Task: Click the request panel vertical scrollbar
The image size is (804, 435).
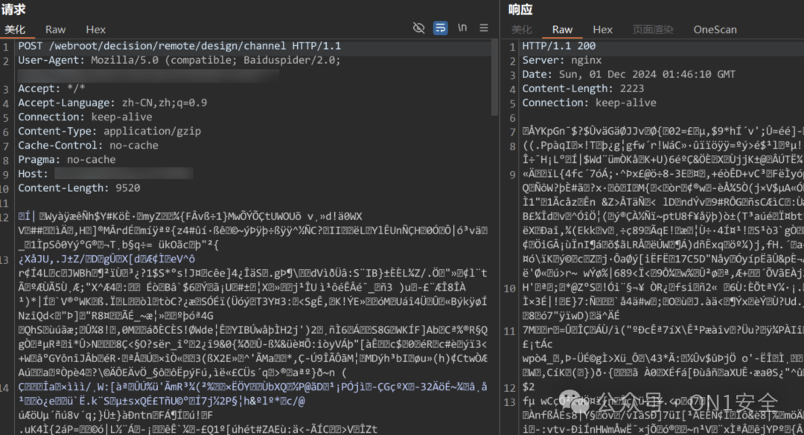Action: point(494,77)
